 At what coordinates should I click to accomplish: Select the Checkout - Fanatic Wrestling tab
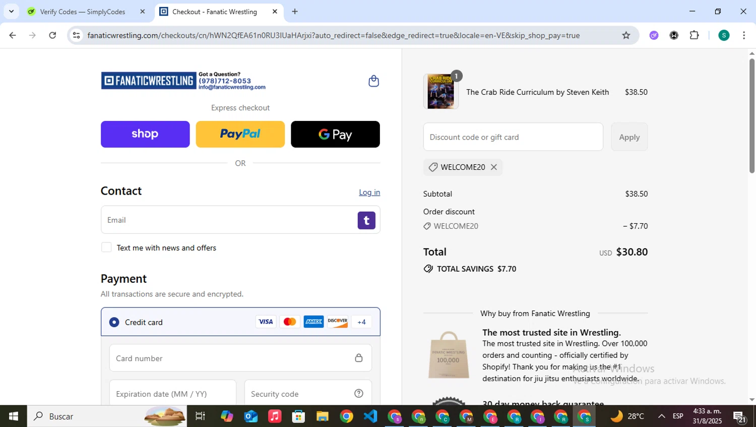[215, 12]
